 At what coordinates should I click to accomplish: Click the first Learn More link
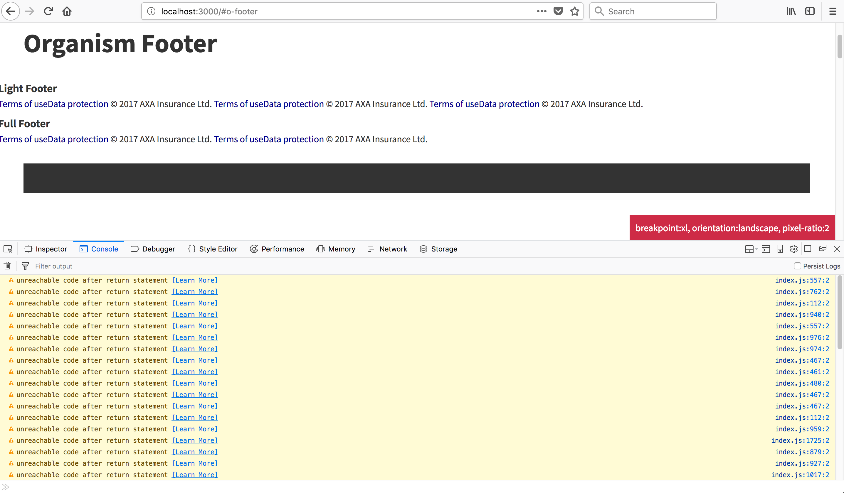[x=195, y=281]
